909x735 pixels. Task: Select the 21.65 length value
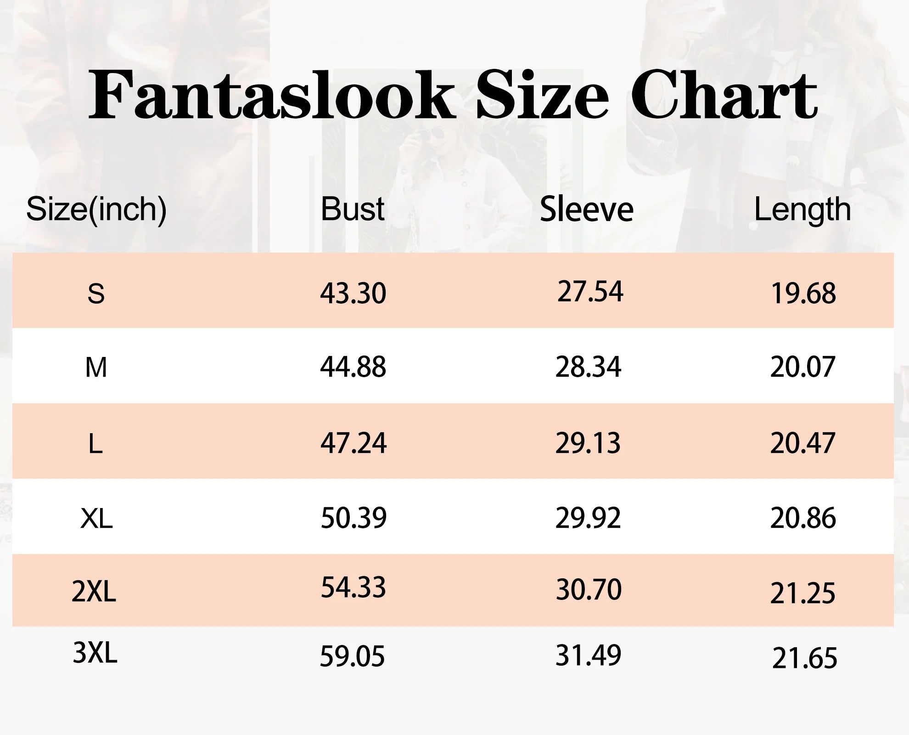[804, 658]
